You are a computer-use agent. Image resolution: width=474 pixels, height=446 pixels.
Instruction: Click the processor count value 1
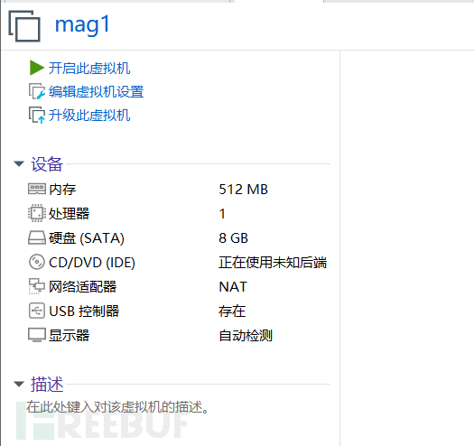point(222,213)
